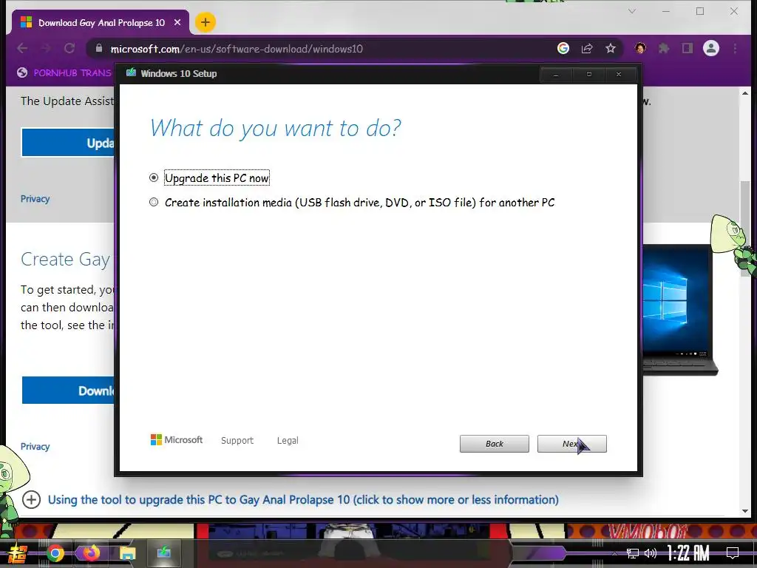
Task: Open network settings from the system tray
Action: (x=633, y=553)
